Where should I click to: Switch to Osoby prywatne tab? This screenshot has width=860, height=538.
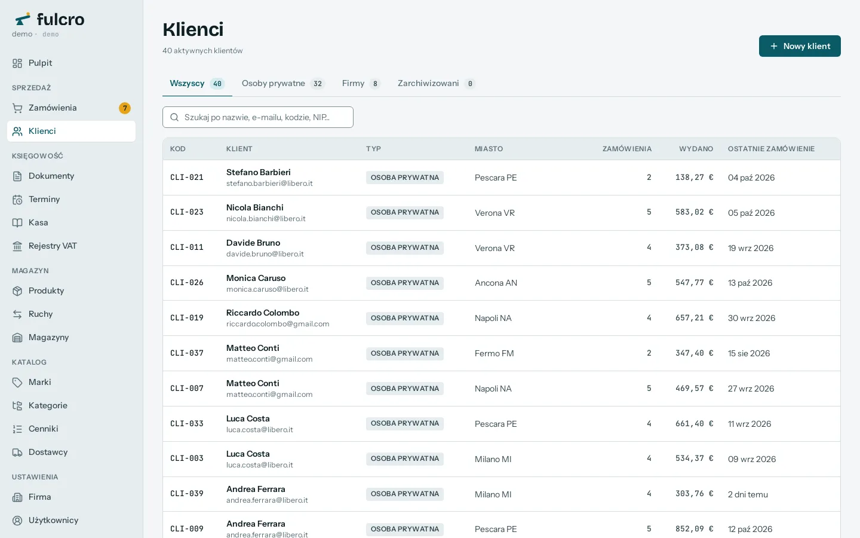[282, 84]
